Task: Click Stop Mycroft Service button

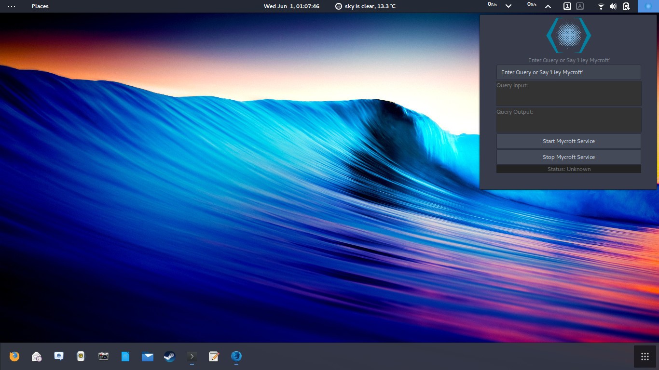Action: (x=569, y=157)
